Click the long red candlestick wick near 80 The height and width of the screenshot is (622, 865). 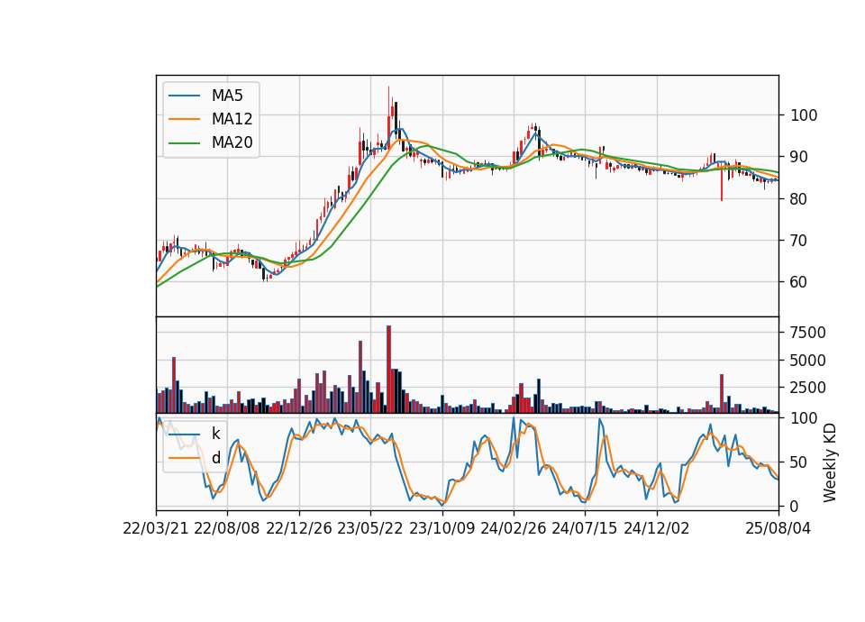click(722, 181)
